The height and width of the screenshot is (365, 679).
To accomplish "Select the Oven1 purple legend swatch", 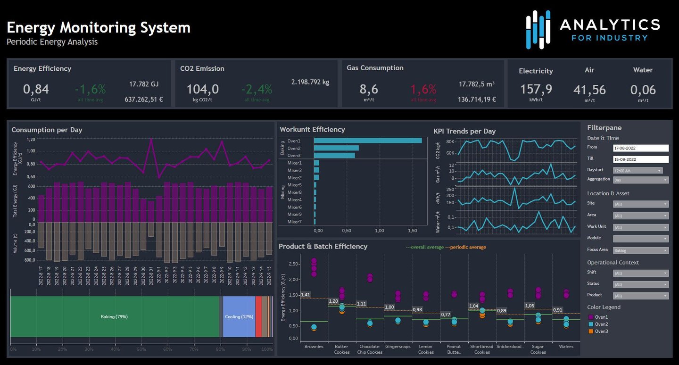I will (591, 317).
